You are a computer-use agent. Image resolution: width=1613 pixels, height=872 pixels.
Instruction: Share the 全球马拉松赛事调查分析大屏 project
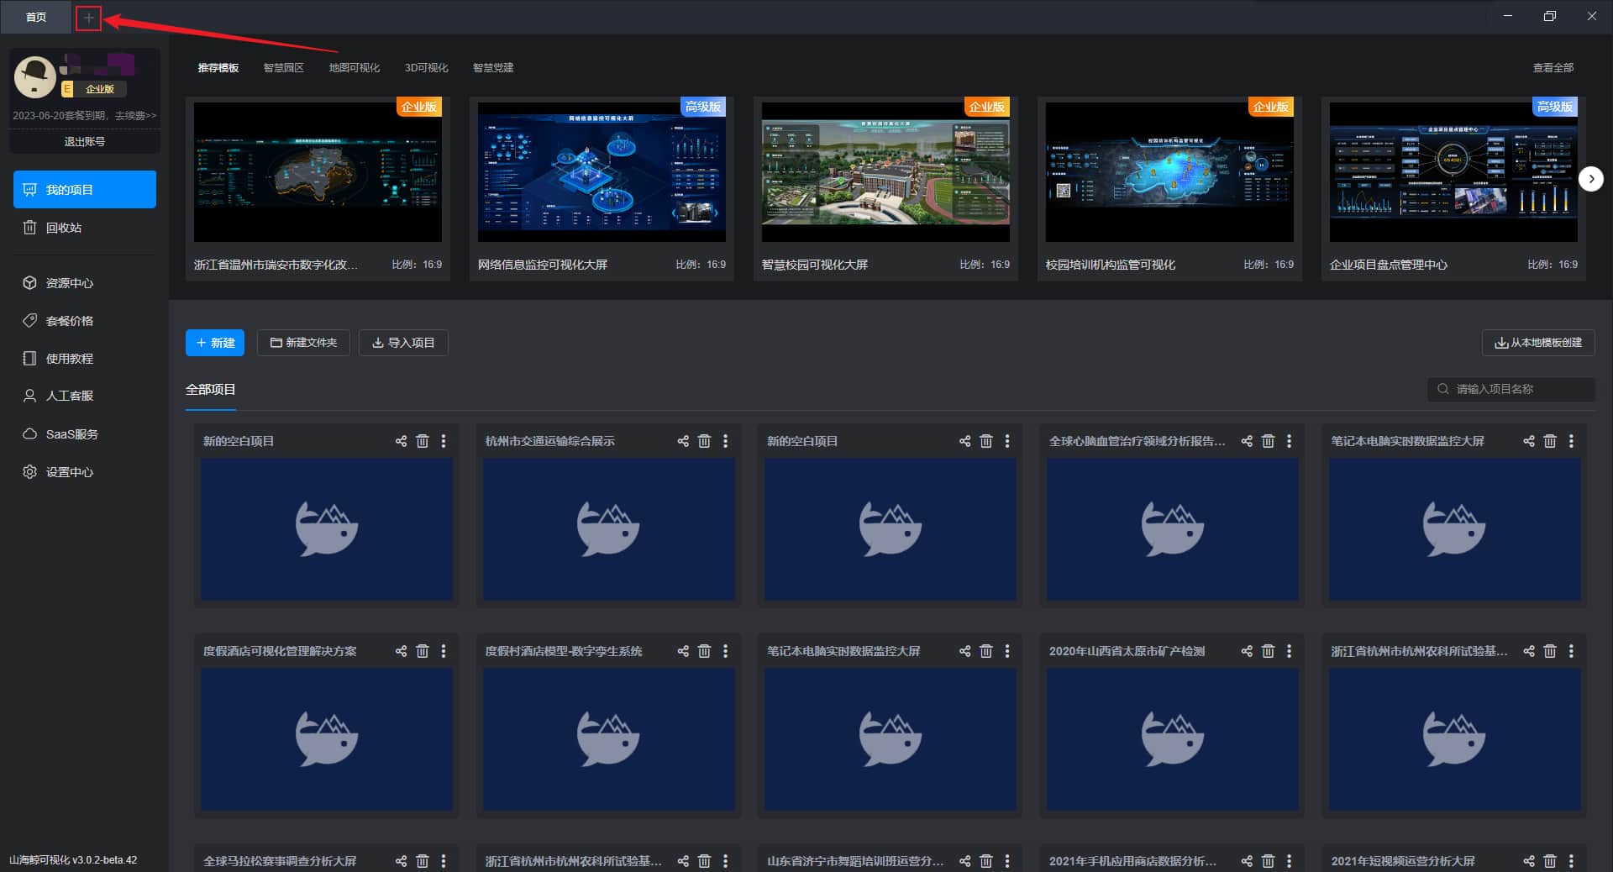coord(401,861)
